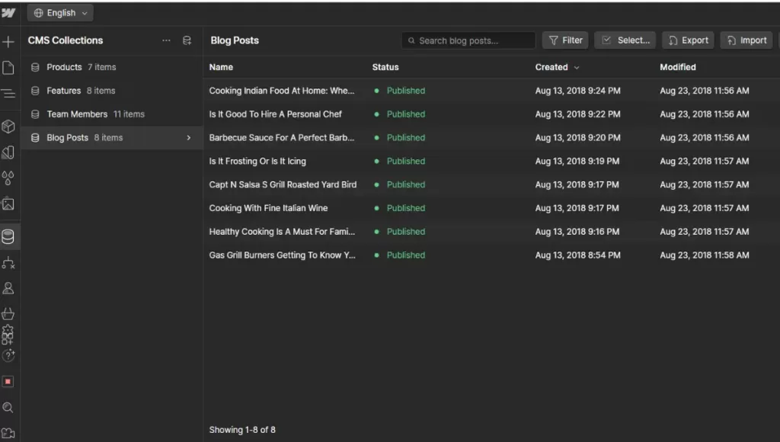Open the Navigator panel icon
Image resolution: width=780 pixels, height=442 pixels.
pos(8,93)
